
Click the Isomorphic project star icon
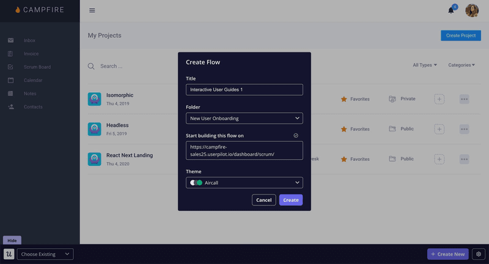344,99
